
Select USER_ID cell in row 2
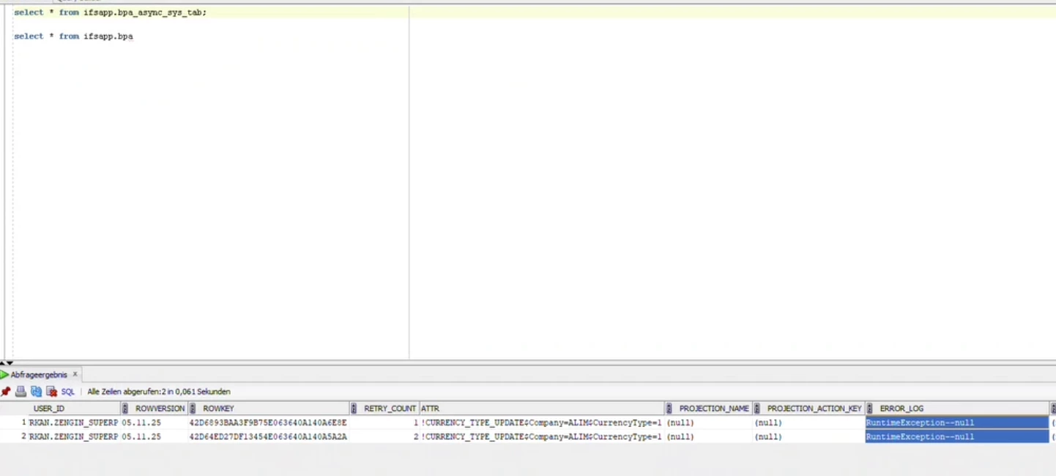coord(75,437)
